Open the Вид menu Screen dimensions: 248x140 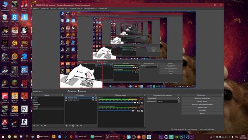(x=53, y=9)
